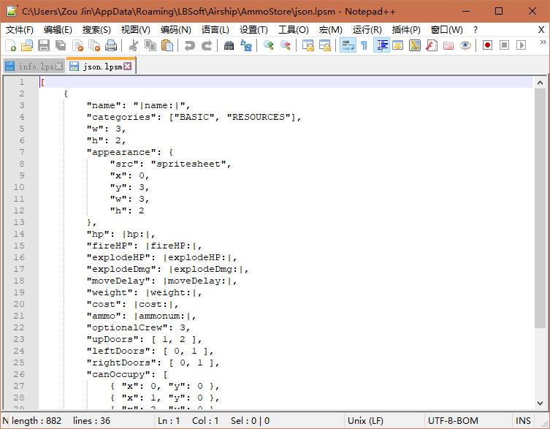Open the ? help menu
Viewport: 550px width, 429px height.
(475, 30)
